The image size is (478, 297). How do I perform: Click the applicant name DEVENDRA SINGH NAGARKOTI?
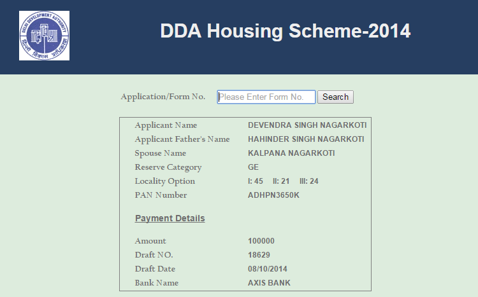[307, 125]
